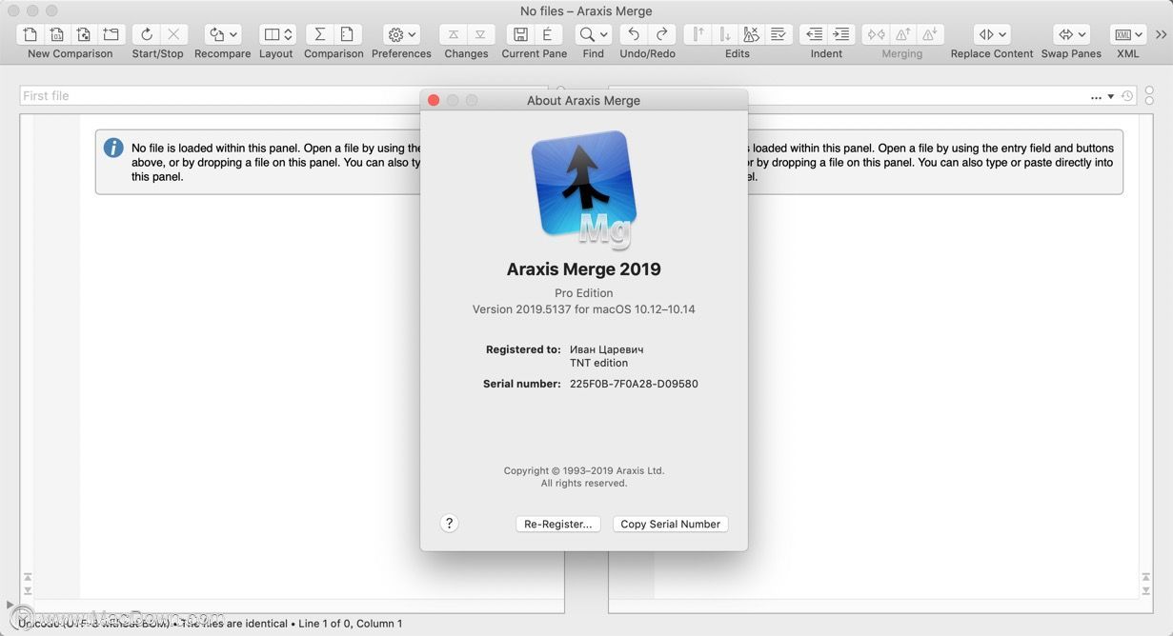Click the right edge jump-to-top marker icon
This screenshot has height=636, width=1173.
point(1145,578)
